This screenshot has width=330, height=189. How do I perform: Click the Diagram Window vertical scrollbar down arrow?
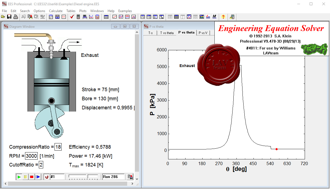pyautogui.click(x=137, y=179)
